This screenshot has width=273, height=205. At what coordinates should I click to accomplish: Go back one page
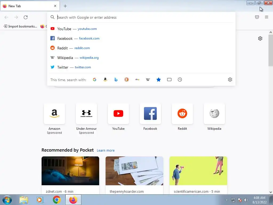6,17
